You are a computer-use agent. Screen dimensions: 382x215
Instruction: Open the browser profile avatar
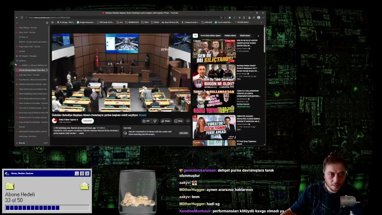pyautogui.click(x=258, y=18)
